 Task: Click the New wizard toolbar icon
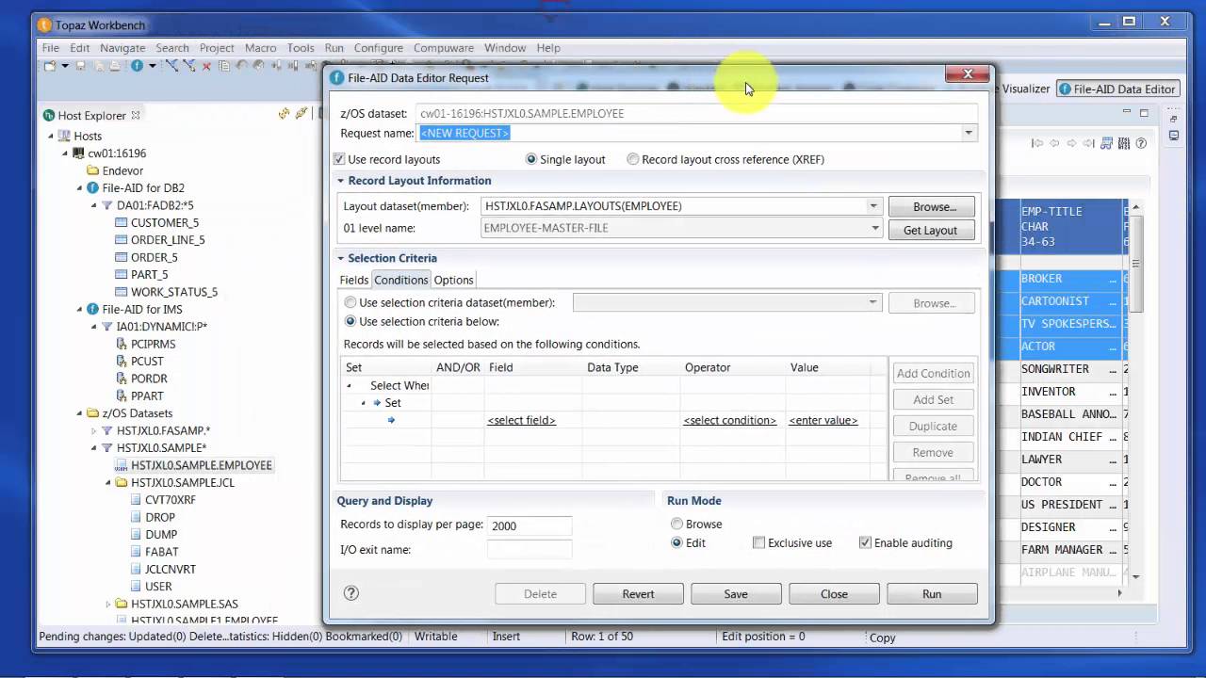[x=50, y=66]
